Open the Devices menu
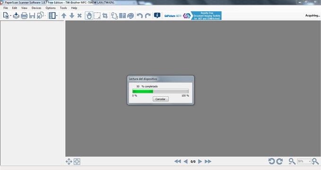Viewport: 321px width, 170px height. [36, 8]
